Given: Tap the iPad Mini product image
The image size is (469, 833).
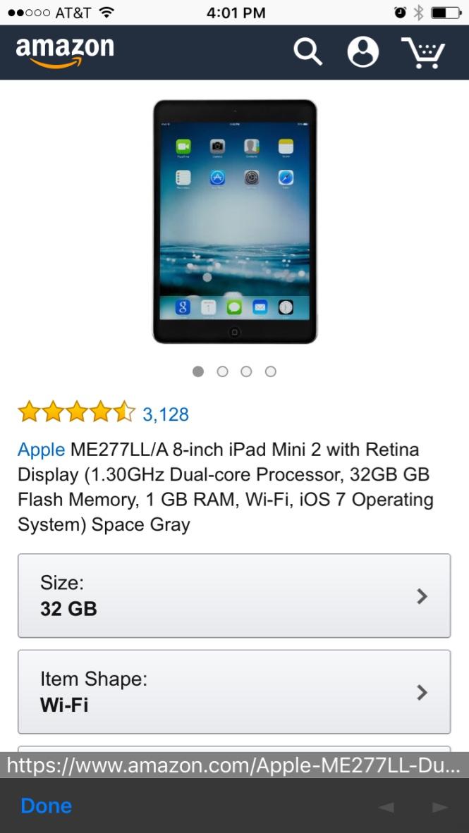Looking at the screenshot, I should pyautogui.click(x=235, y=221).
